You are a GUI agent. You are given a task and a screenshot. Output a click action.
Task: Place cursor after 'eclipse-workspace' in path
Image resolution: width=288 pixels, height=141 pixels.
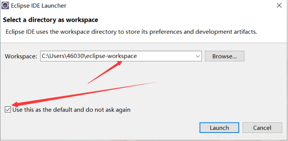[137, 56]
